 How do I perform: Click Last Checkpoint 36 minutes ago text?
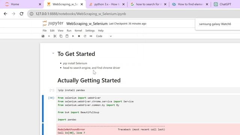127,24
